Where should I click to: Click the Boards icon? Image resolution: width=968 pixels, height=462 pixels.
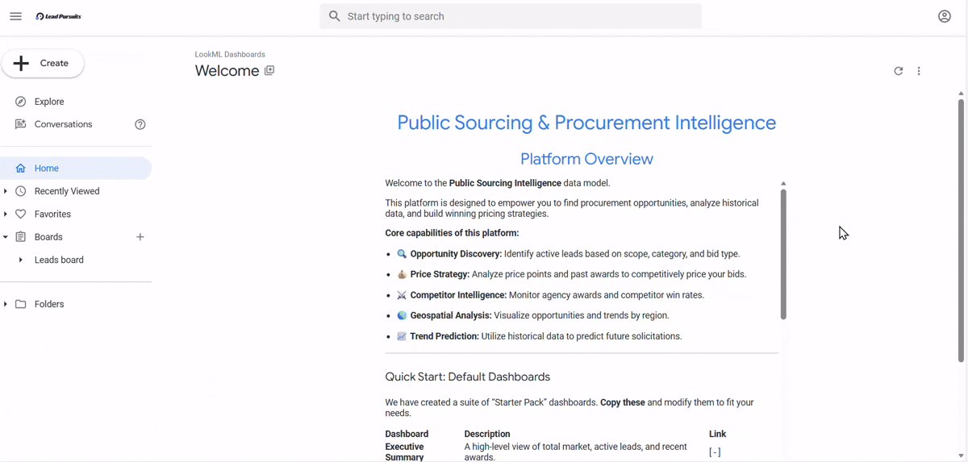(x=21, y=237)
